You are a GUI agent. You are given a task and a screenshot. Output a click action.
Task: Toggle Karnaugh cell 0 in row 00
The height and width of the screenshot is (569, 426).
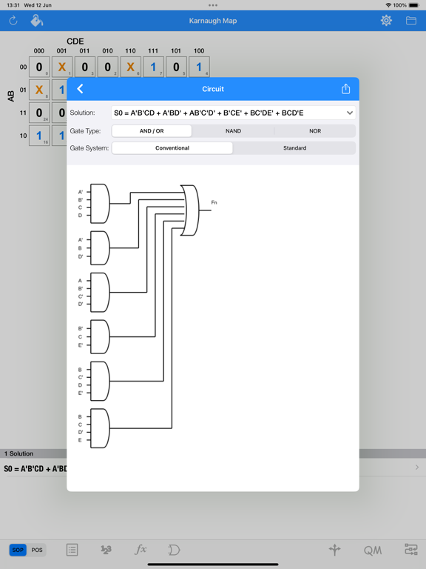[39, 67]
